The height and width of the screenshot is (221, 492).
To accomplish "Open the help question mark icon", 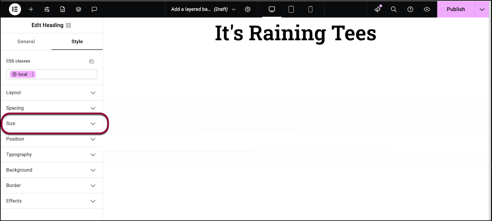I will [410, 9].
